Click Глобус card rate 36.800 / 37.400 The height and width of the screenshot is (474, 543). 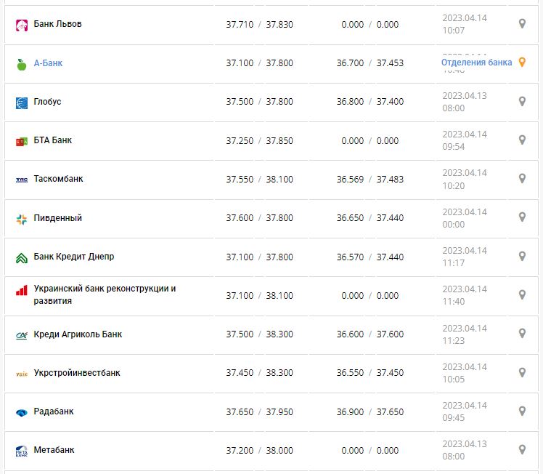coord(370,102)
